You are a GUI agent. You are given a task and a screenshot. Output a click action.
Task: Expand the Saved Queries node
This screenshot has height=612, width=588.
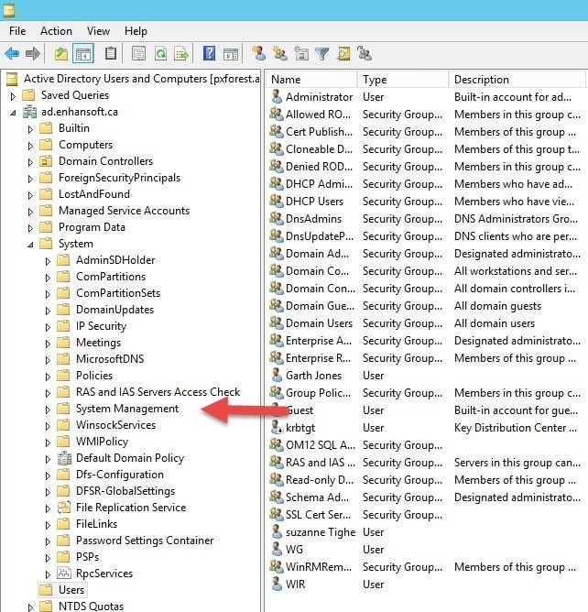tap(13, 95)
